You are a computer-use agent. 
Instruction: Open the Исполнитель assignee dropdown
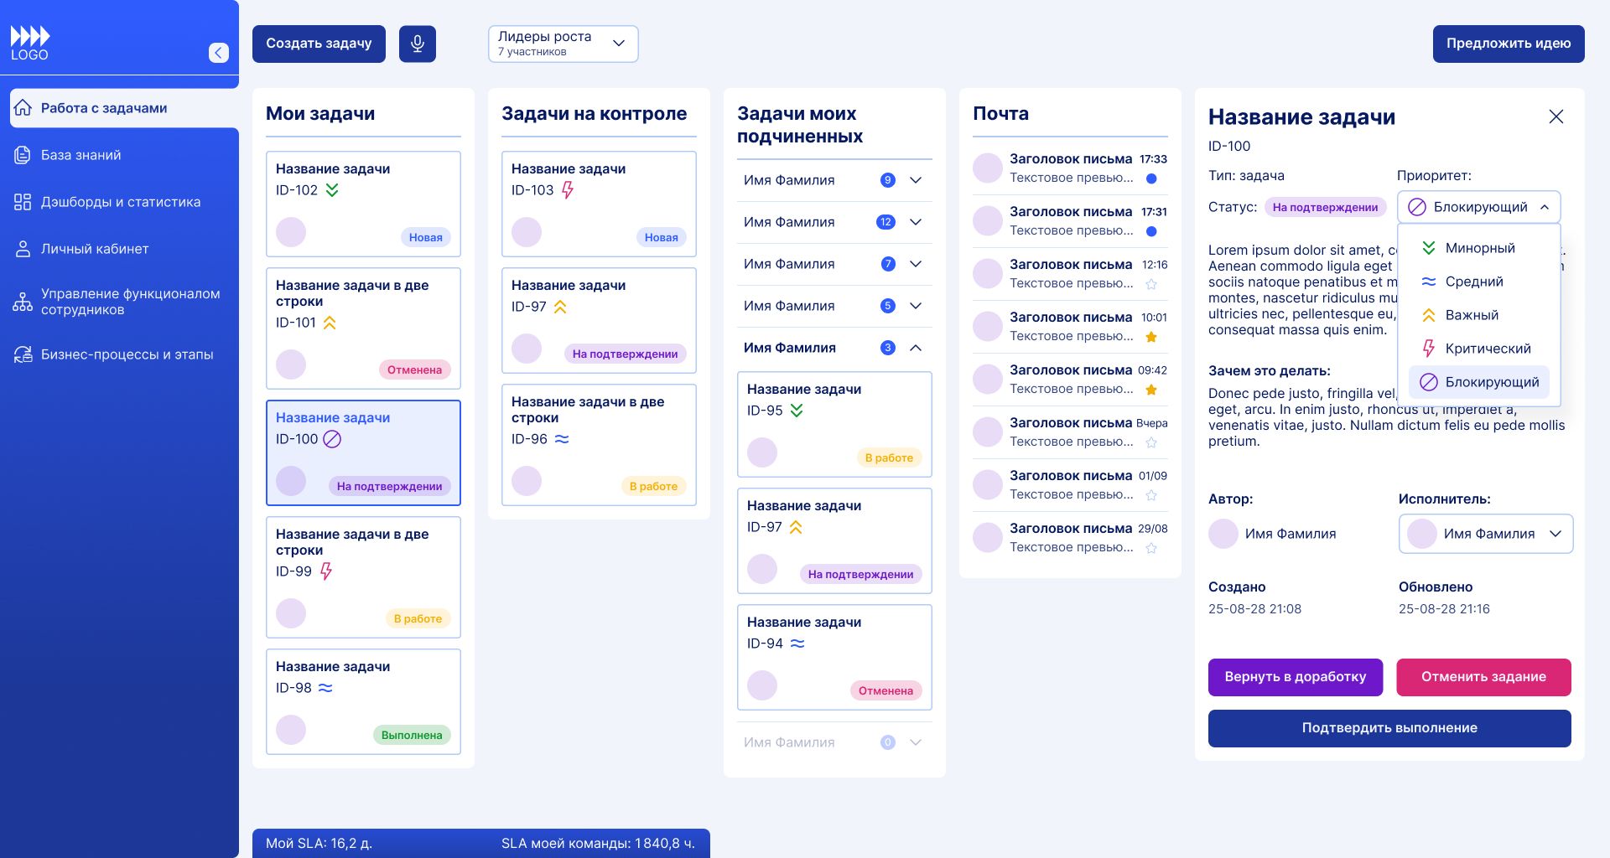pyautogui.click(x=1485, y=534)
